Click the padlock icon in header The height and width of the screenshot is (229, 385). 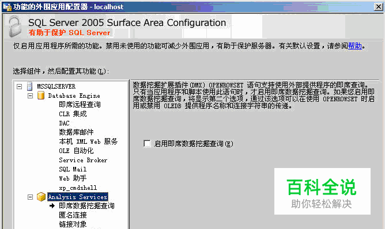[15, 26]
